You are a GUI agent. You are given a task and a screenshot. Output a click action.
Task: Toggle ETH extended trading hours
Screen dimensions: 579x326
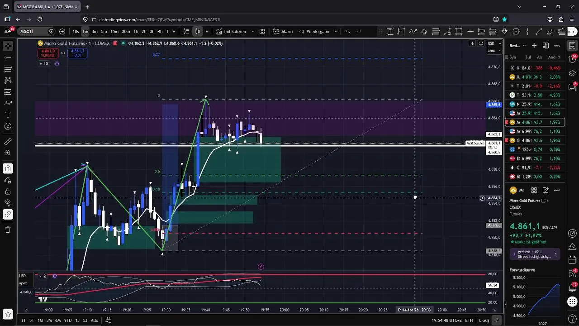tap(469, 321)
